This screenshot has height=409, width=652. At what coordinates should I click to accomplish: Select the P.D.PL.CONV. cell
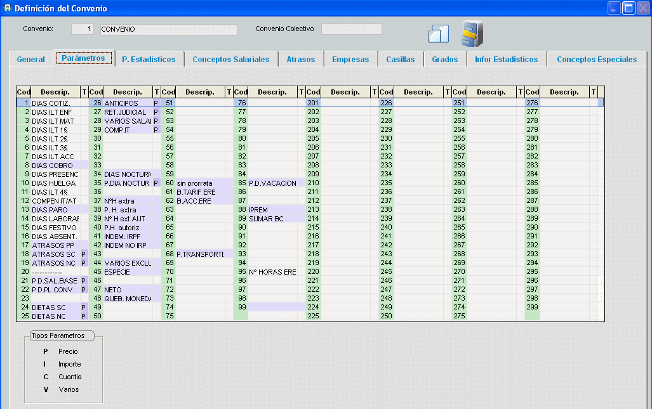pyautogui.click(x=56, y=290)
